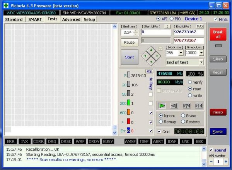Image resolution: width=232 pixels, height=170 pixels.
Task: Enable the verify radio option
Action: pos(190,82)
